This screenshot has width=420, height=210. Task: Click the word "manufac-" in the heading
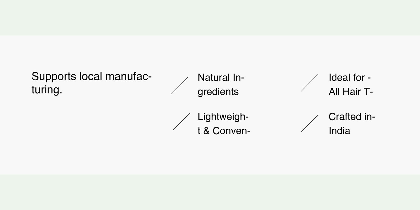(x=128, y=77)
